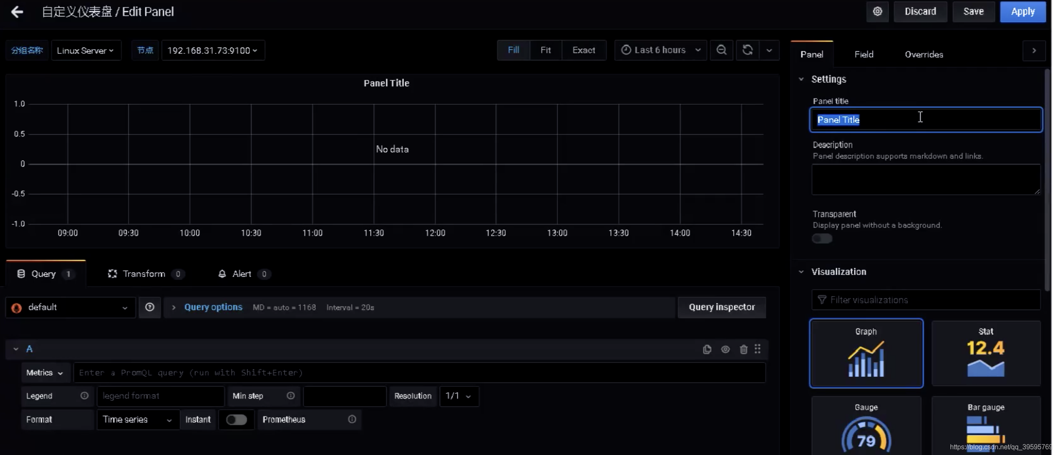The width and height of the screenshot is (1057, 455).
Task: Select the Bar gauge visualization type
Action: coord(986,428)
